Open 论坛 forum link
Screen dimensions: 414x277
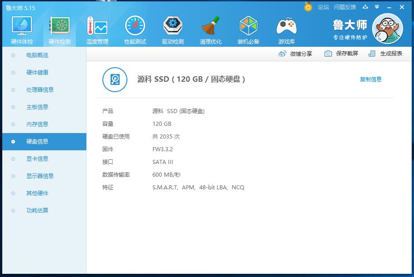click(x=323, y=7)
